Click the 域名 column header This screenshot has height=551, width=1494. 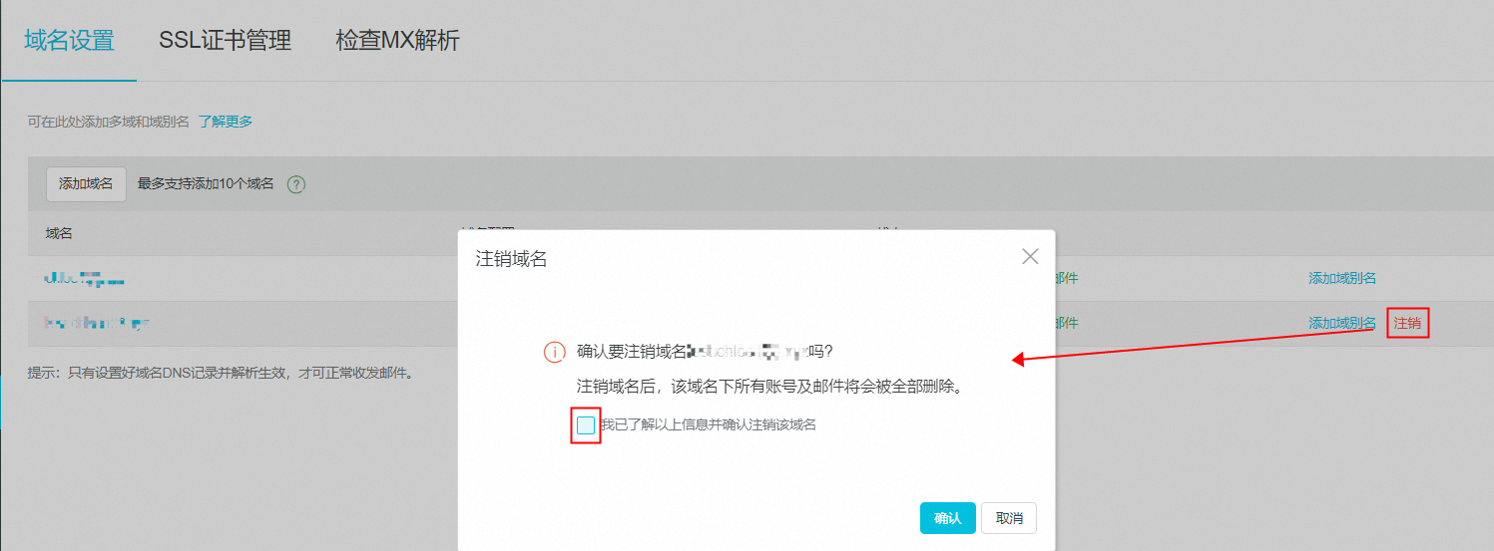(x=59, y=234)
